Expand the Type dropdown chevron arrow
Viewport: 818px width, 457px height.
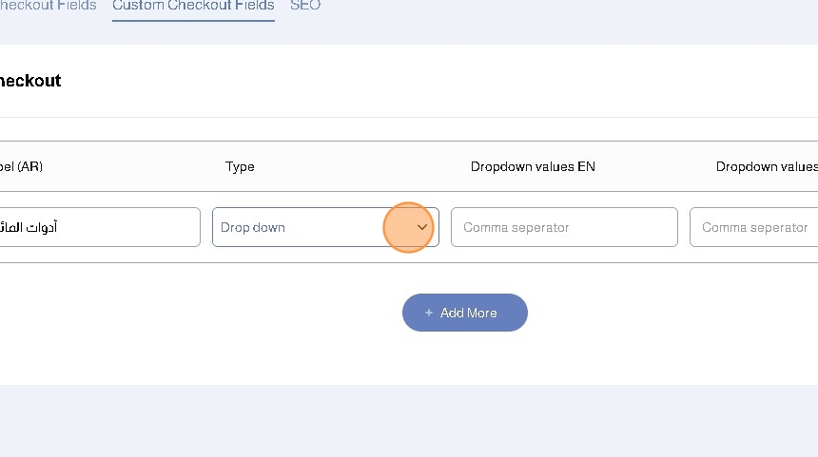422,228
